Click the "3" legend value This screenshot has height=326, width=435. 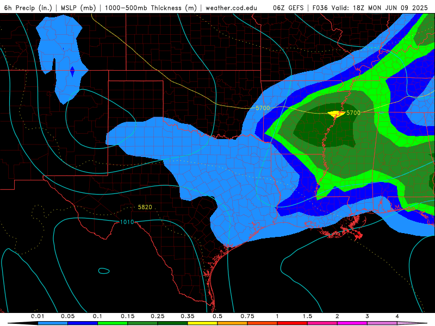[368, 316]
